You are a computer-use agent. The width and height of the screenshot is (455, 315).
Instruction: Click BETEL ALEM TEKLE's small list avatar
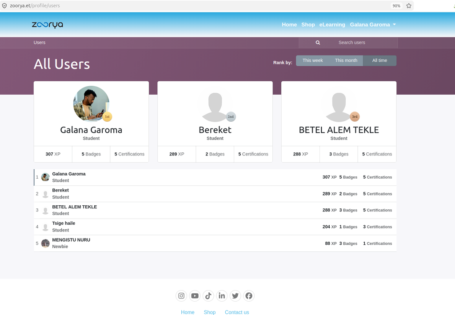point(45,210)
